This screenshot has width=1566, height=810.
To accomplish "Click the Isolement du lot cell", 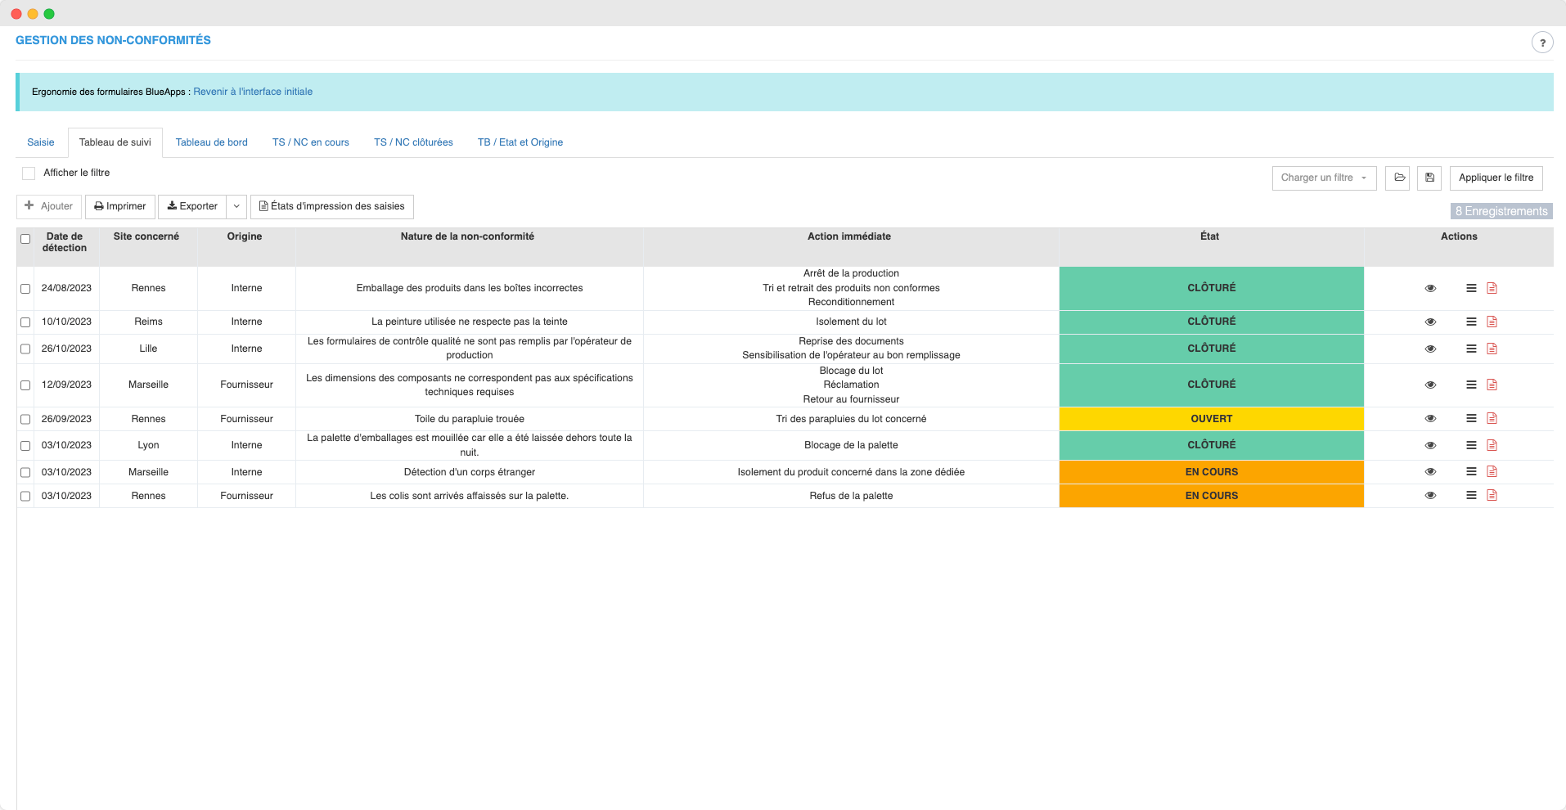I will [x=851, y=322].
